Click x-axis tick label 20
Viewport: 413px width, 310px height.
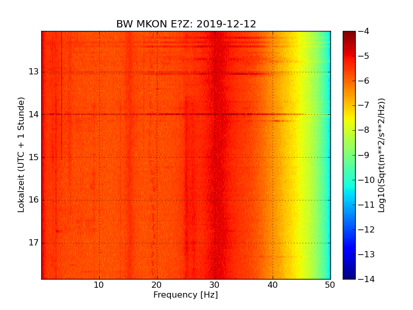[157, 285]
